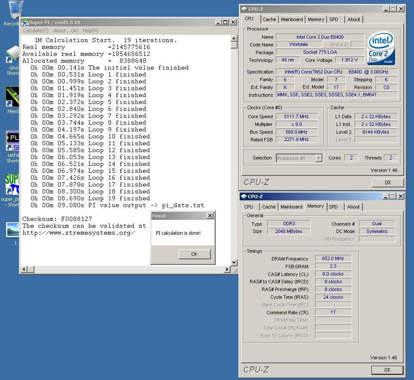
Task: Open the About...(A) menu in Super PI
Action: (x=65, y=31)
